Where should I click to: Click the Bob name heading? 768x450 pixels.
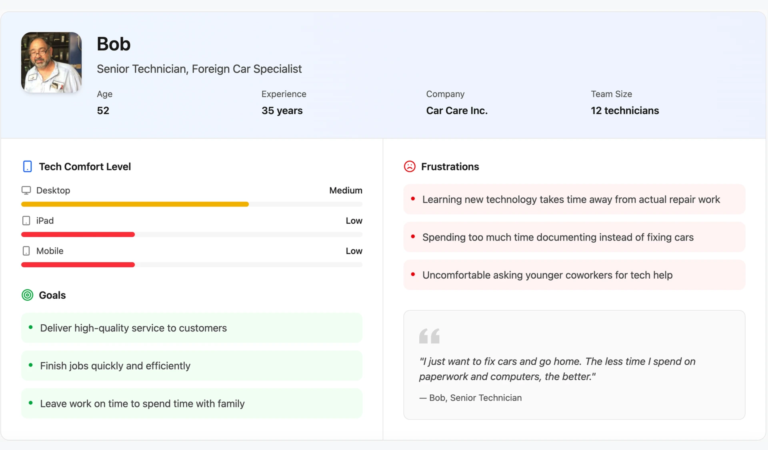[x=114, y=44]
